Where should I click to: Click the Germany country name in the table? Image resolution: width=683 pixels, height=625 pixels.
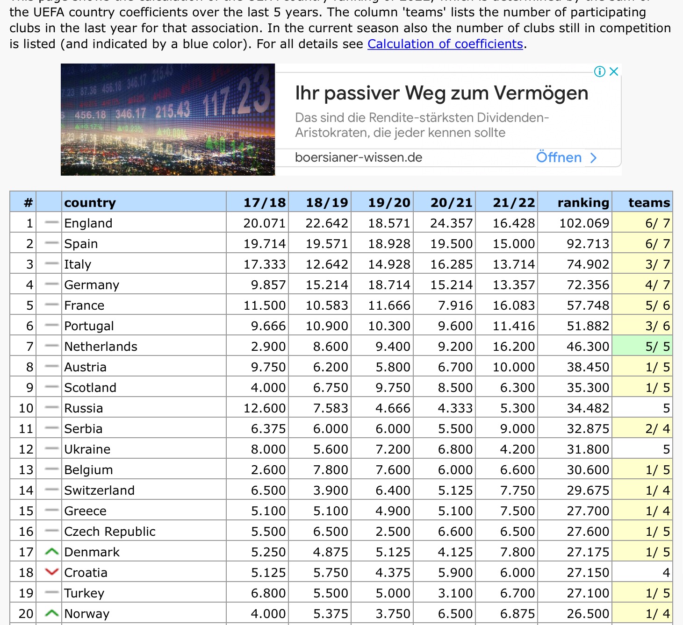92,285
